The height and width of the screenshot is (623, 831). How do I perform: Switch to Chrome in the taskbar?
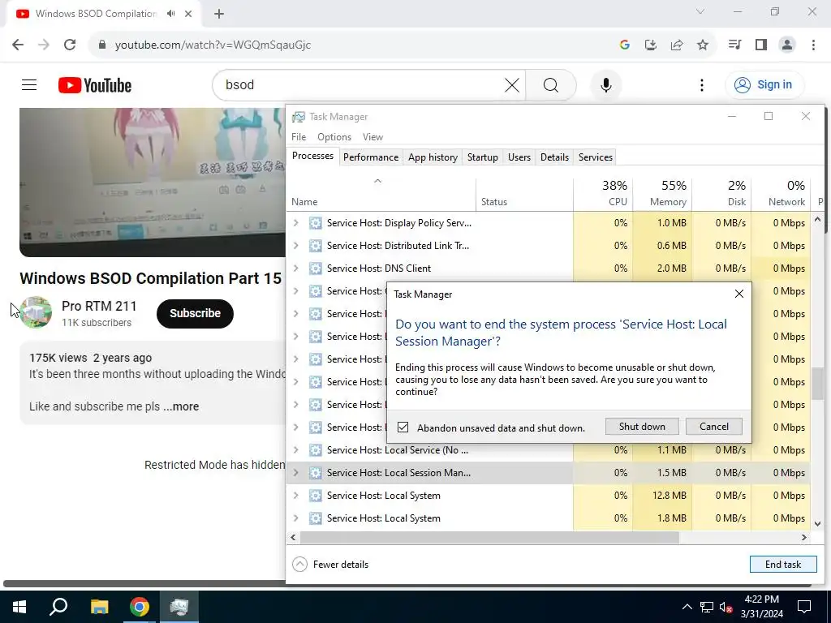click(140, 607)
